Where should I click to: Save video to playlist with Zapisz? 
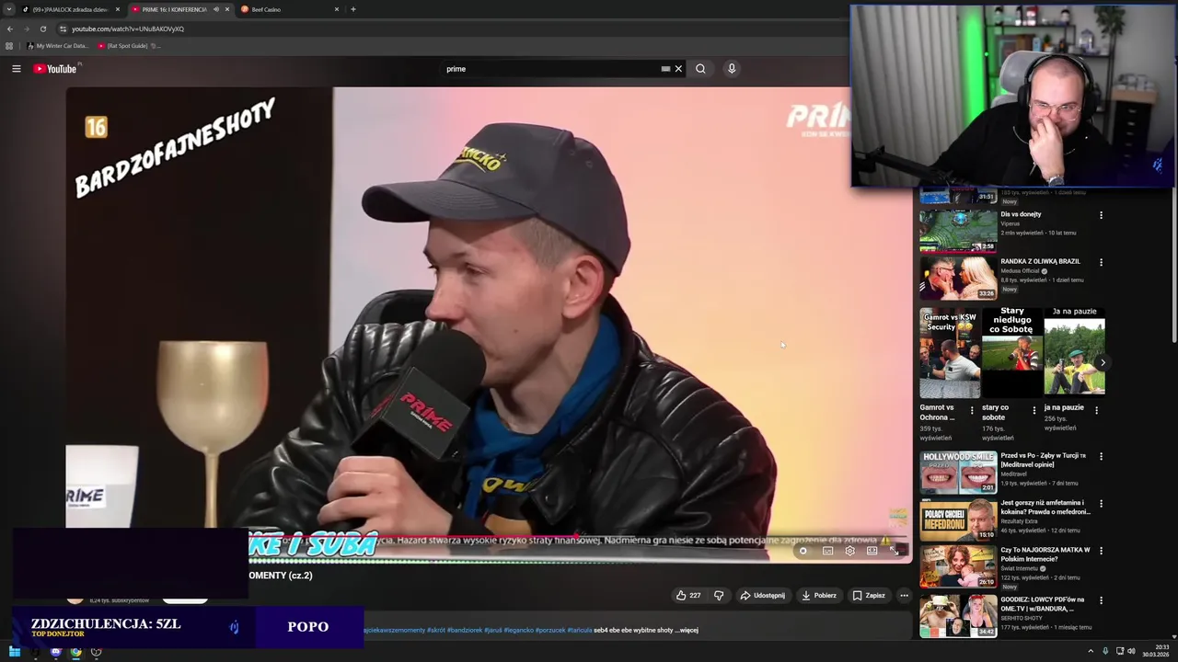869,595
